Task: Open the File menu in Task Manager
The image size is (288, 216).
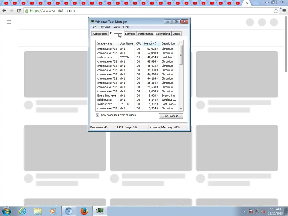Action: point(94,27)
